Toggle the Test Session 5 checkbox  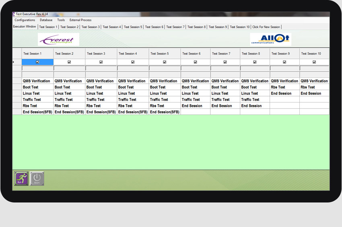[165, 62]
